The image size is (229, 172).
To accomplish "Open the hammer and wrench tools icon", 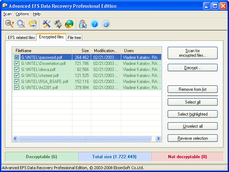I will click(x=47, y=24).
